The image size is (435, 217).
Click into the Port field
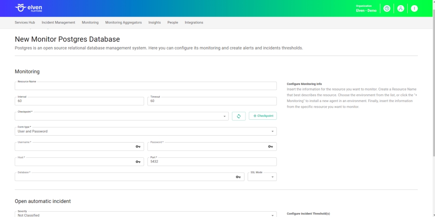[x=212, y=162]
